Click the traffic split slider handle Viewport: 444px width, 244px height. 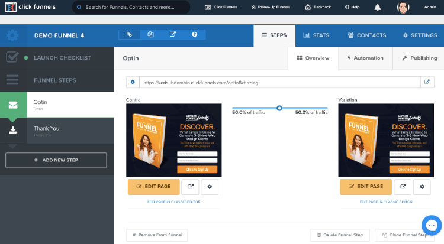[x=279, y=108]
